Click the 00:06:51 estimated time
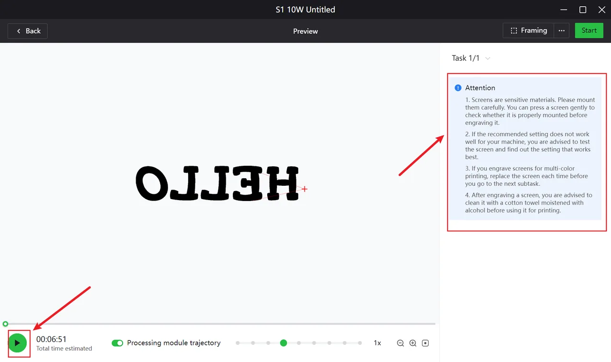Screen dimensions: 611x362 (52, 339)
